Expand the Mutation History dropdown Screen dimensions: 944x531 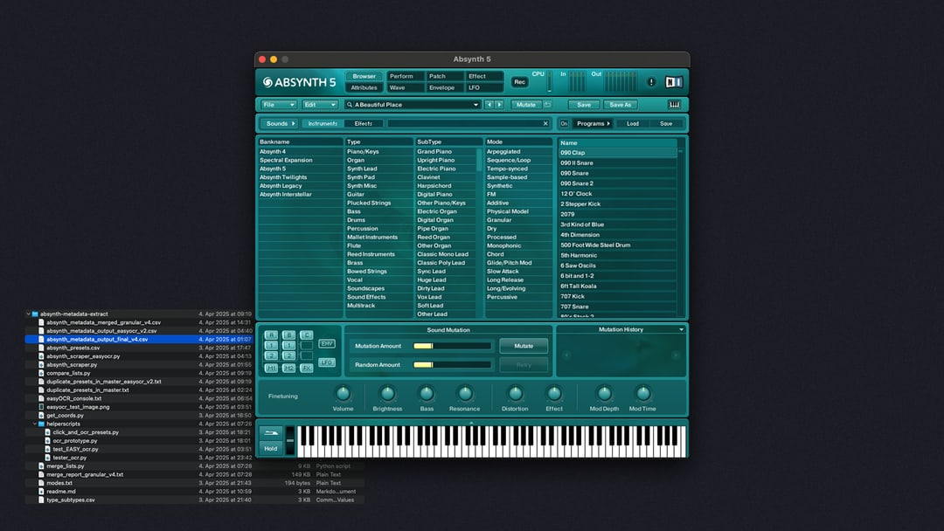click(x=681, y=330)
